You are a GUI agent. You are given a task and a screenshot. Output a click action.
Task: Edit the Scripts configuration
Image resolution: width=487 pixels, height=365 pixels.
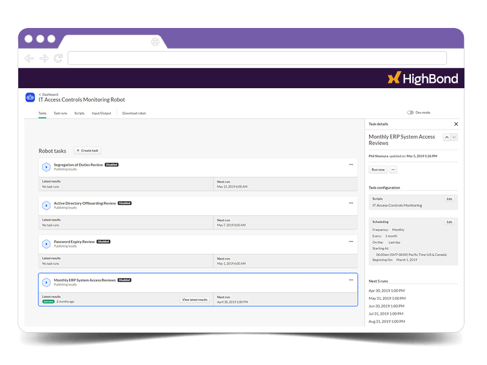point(449,199)
